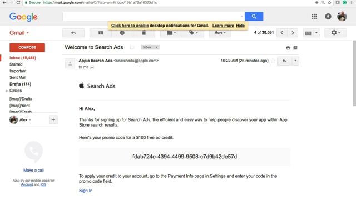Image resolution: width=356 pixels, height=200 pixels.
Task: Open email in new window
Action: click(295, 48)
